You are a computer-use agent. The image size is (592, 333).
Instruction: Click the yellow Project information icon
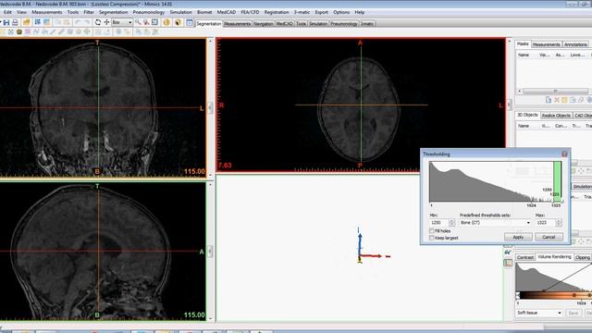(166, 22)
